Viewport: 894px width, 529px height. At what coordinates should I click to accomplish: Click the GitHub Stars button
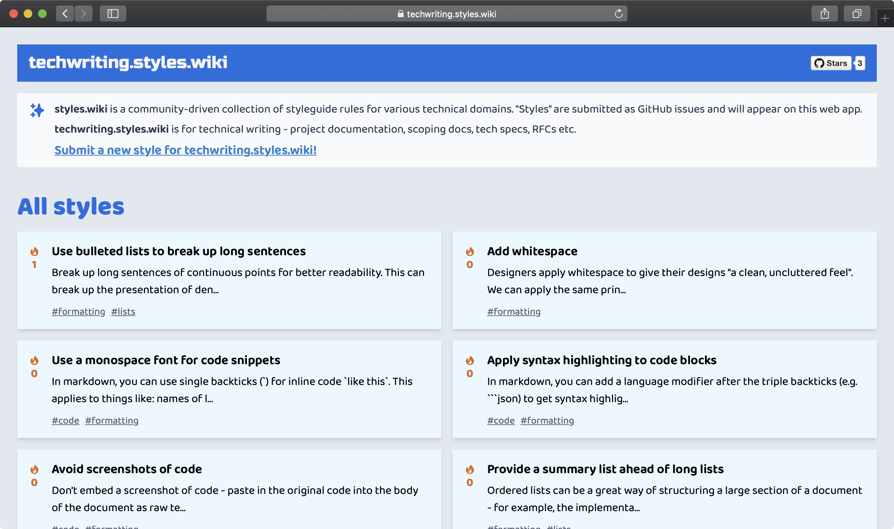831,63
